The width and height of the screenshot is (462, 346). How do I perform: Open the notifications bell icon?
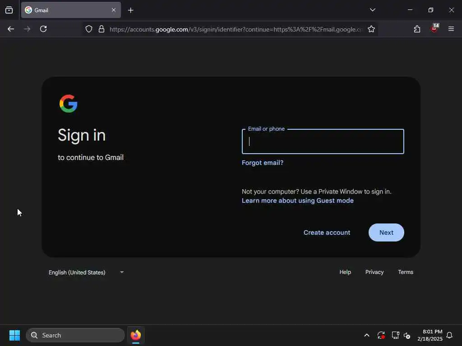click(x=449, y=335)
